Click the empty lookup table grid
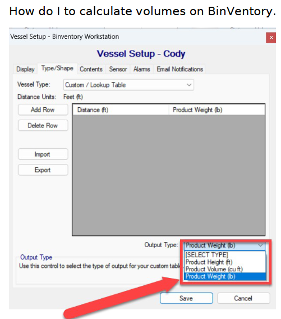The image size is (281, 319). click(169, 175)
